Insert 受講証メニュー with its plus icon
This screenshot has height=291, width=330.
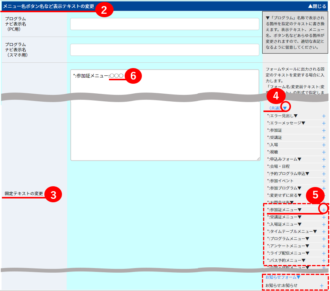[323, 217]
